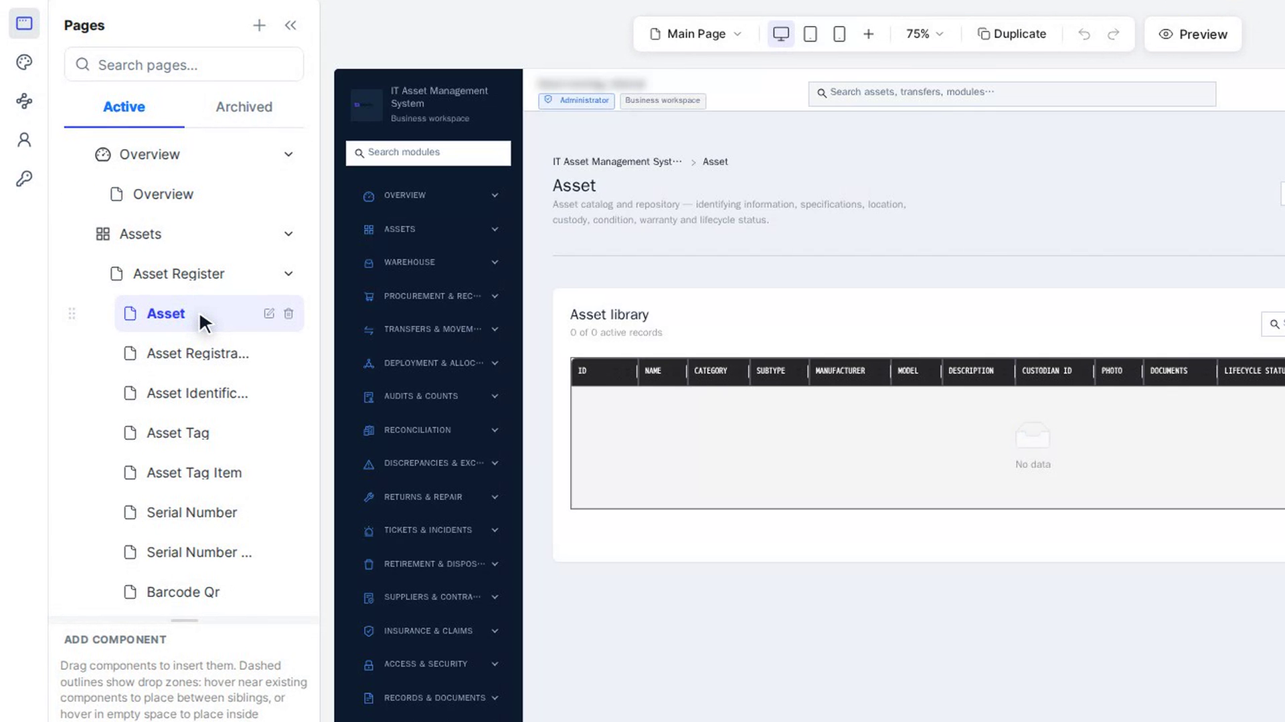
Task: Expand AUDITS & COUNTS module chevron
Action: (495, 396)
